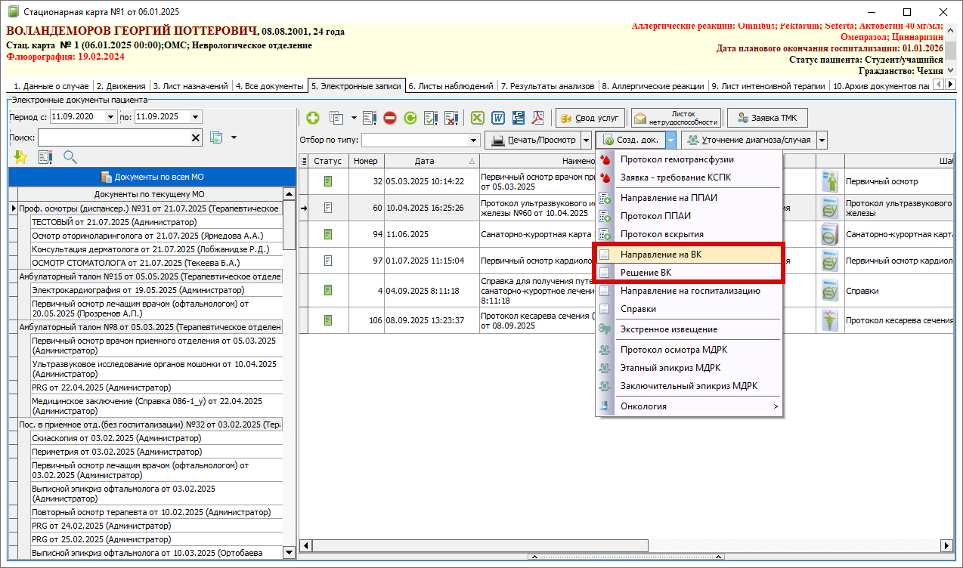Screen dimensions: 963x568
Task: Click the template icon for Санаторно-курортная карта
Action: coord(830,233)
